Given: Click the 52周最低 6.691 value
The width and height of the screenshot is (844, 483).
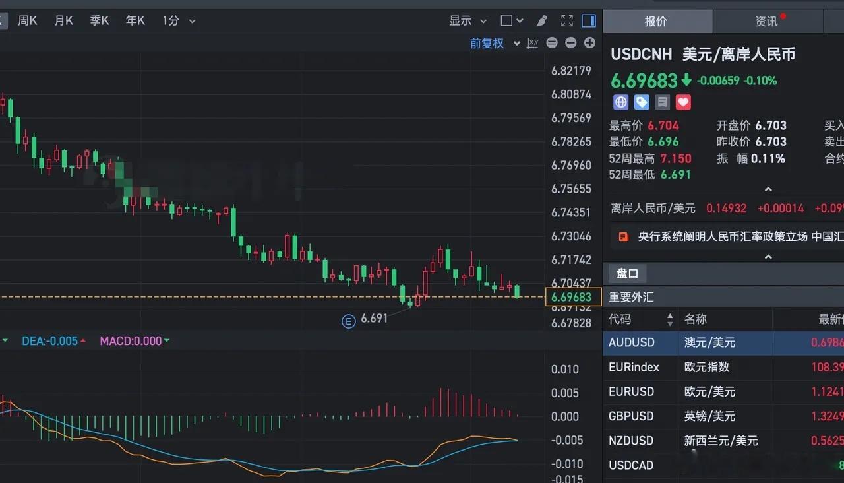Looking at the screenshot, I should point(676,175).
